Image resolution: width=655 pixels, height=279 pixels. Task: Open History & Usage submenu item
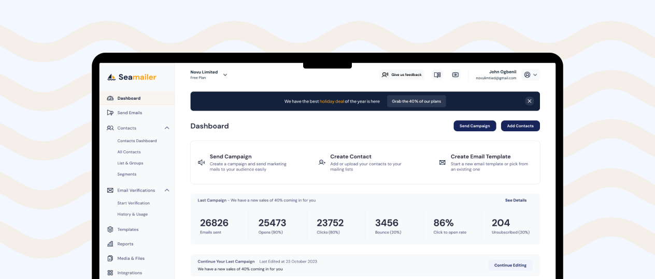132,214
